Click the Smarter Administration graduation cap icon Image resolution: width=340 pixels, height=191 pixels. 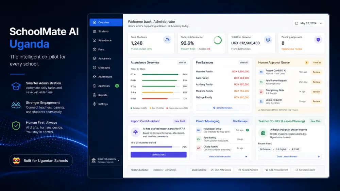tap(16, 86)
